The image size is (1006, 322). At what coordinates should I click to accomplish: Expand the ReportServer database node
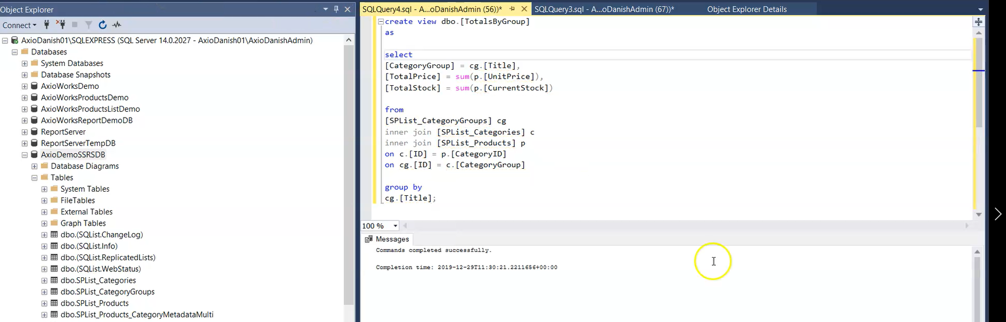24,132
